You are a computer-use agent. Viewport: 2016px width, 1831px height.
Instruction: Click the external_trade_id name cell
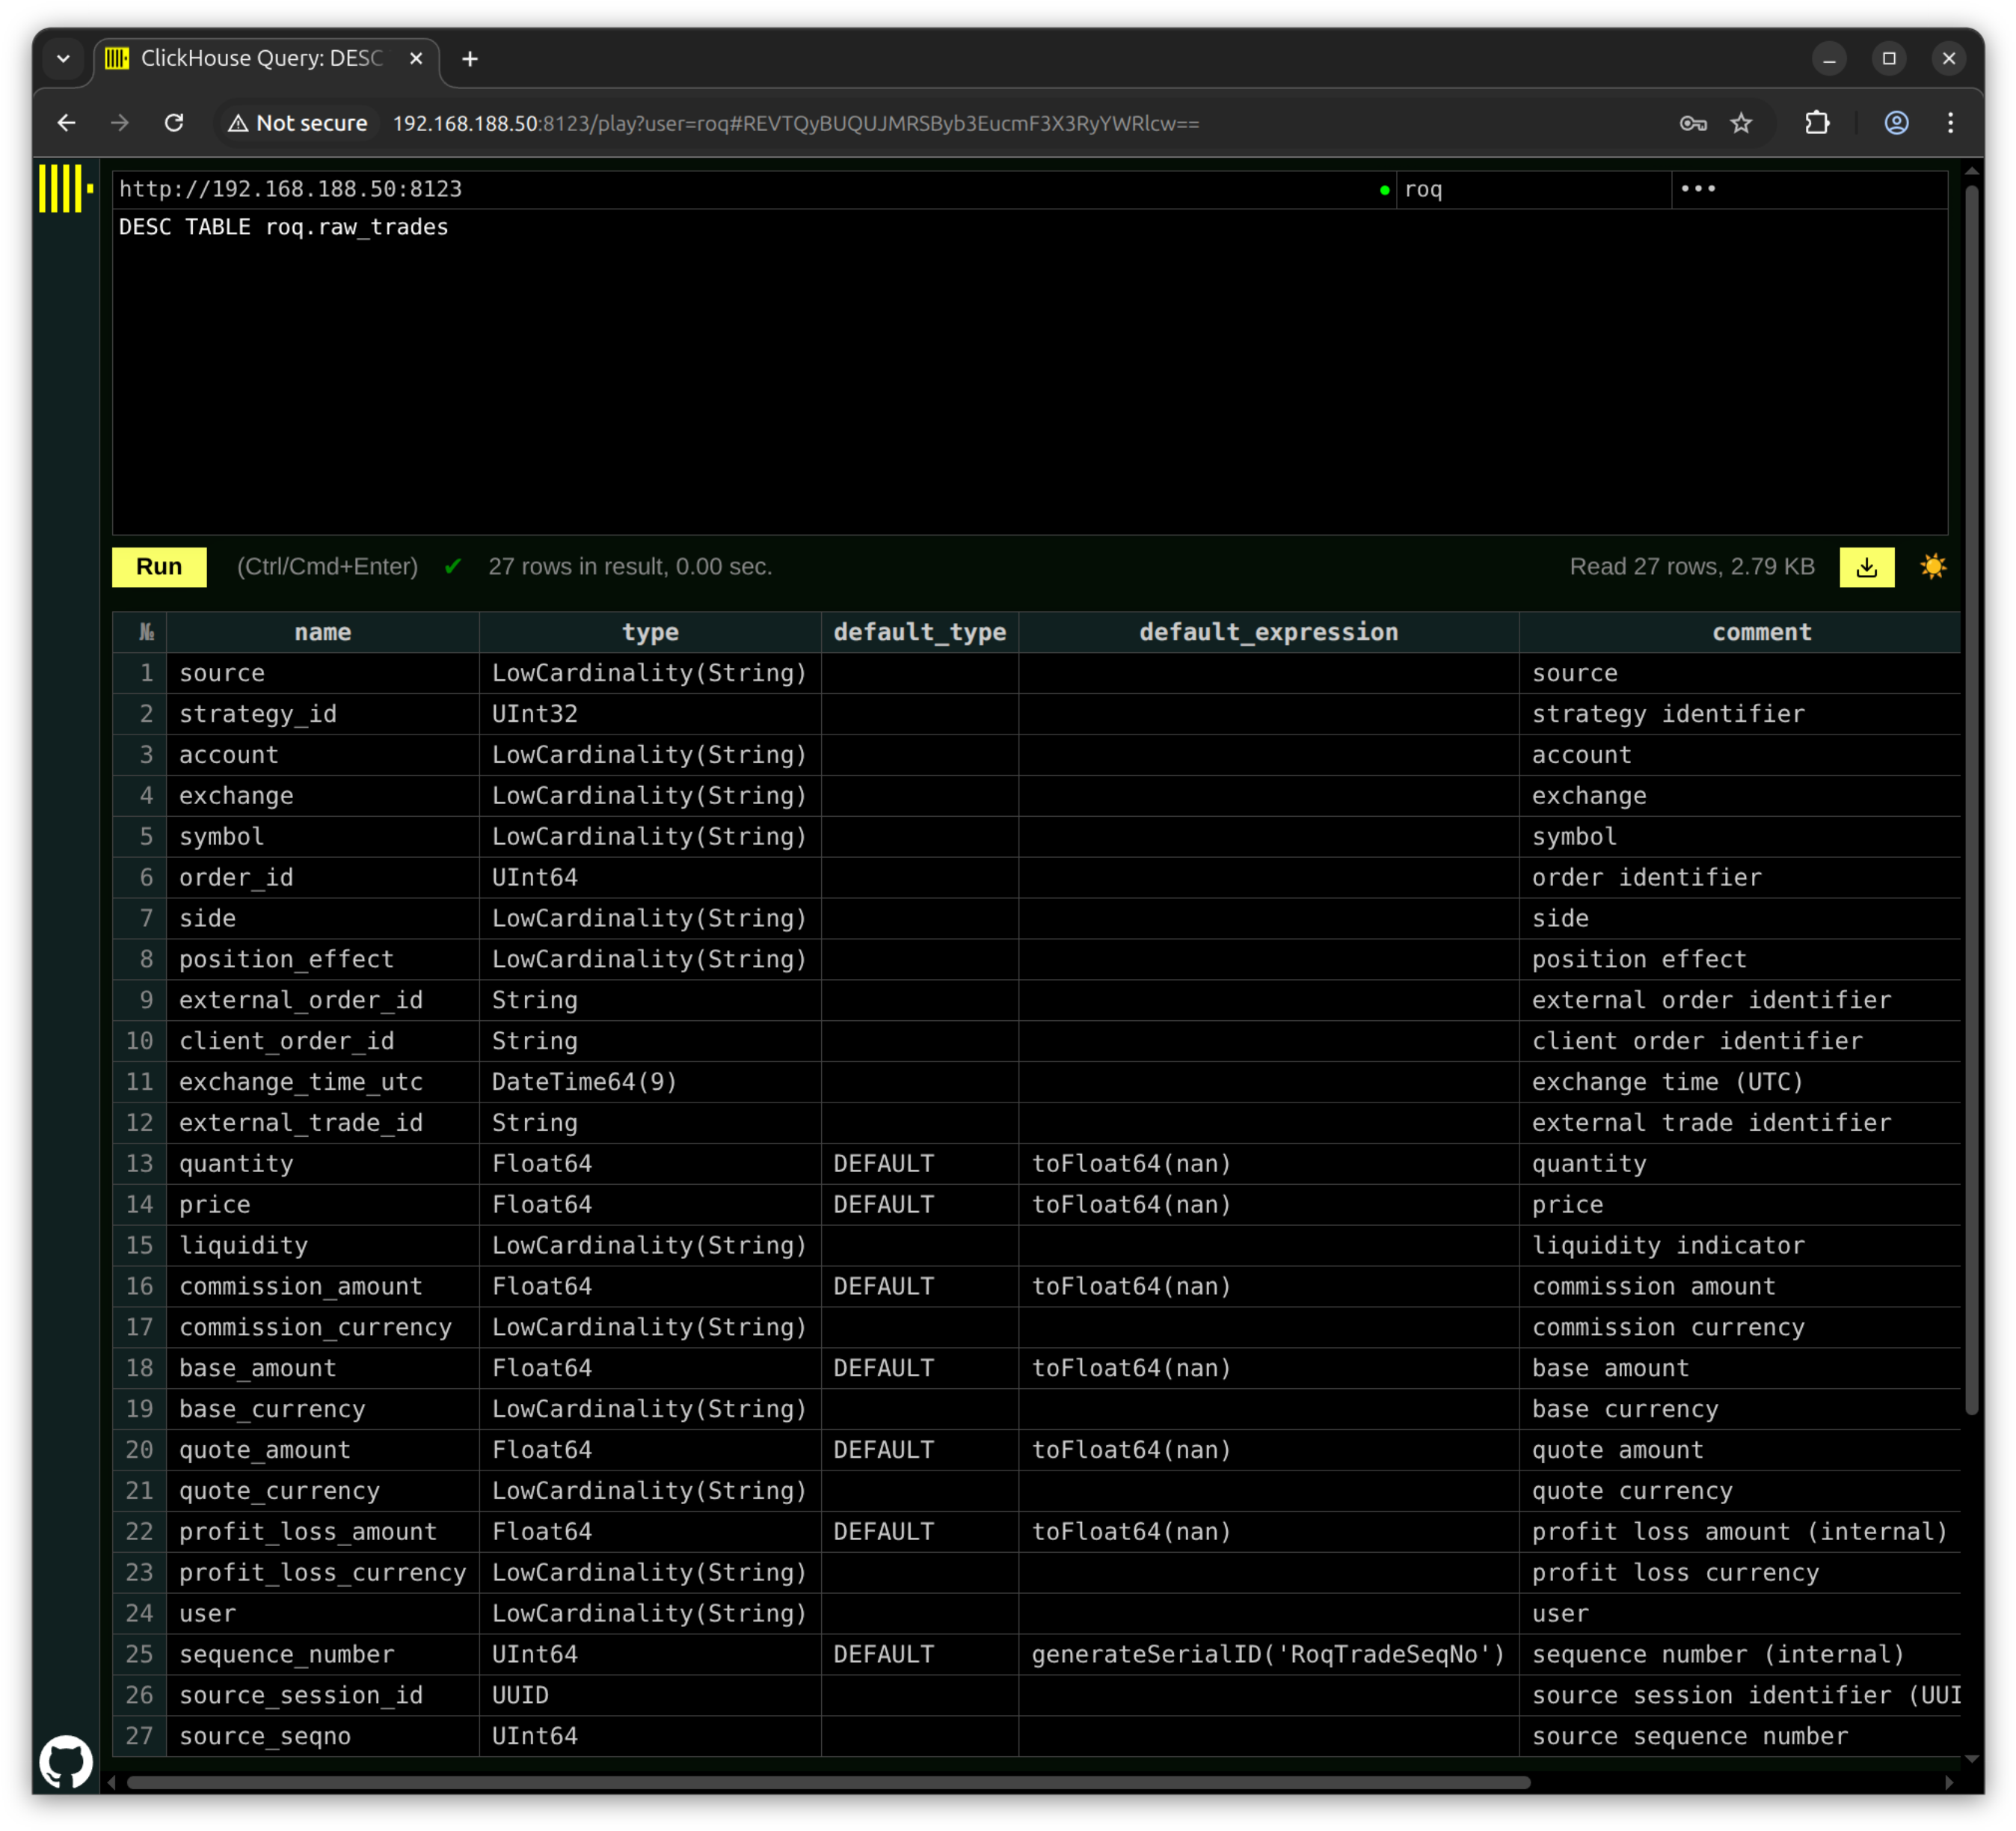tap(323, 1123)
